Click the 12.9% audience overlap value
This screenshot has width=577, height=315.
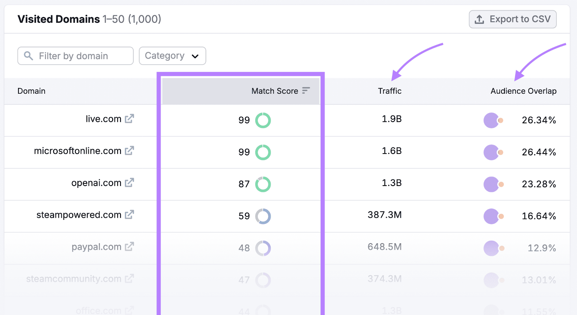(x=542, y=248)
